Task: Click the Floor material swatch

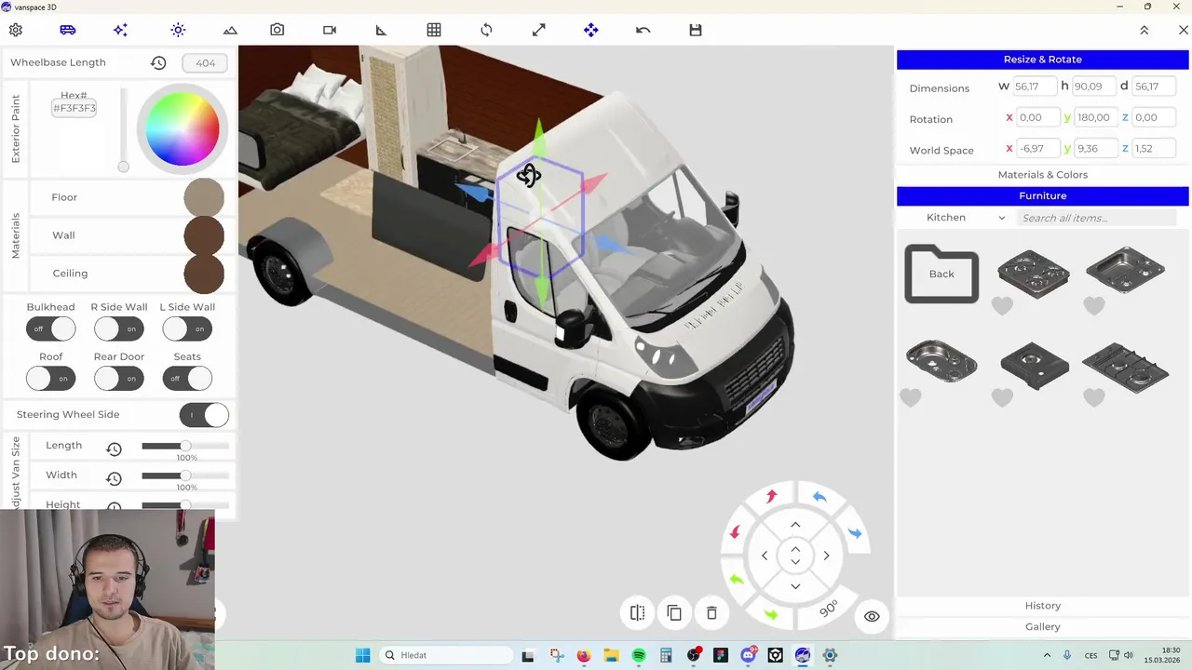Action: 204,197
